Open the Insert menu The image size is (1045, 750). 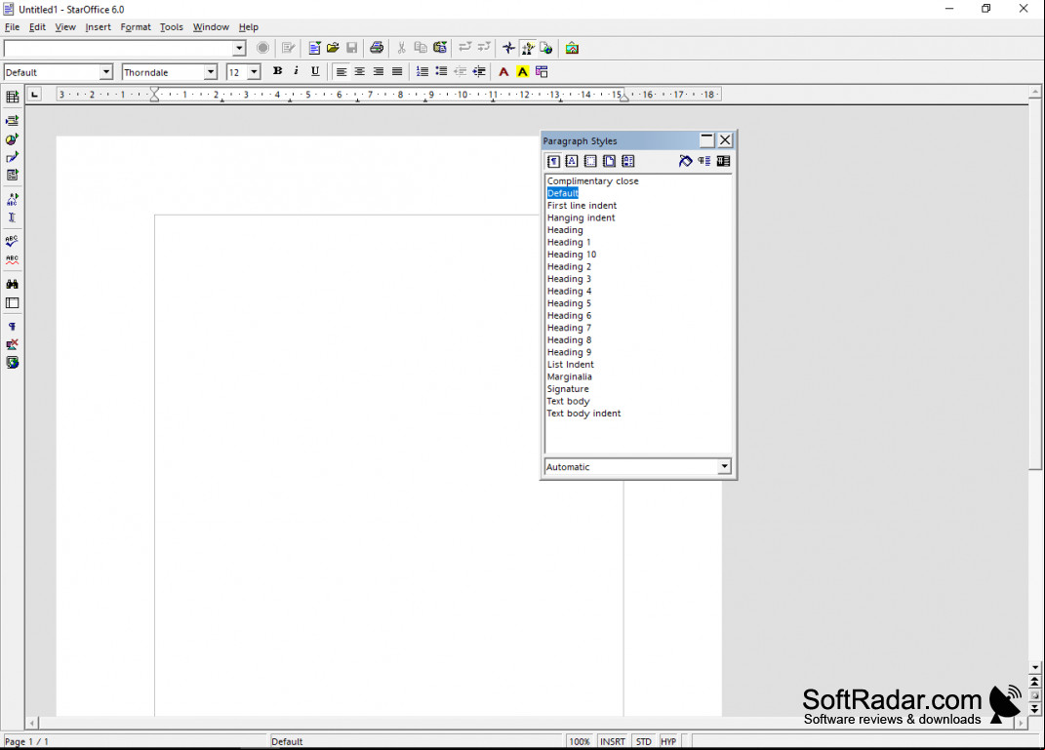(x=98, y=26)
